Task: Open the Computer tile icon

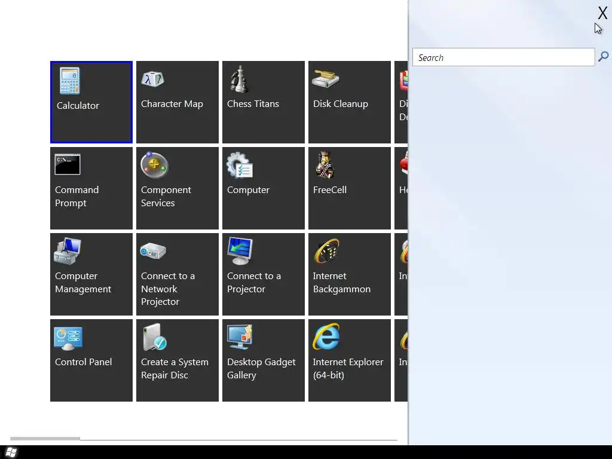Action: pos(240,166)
